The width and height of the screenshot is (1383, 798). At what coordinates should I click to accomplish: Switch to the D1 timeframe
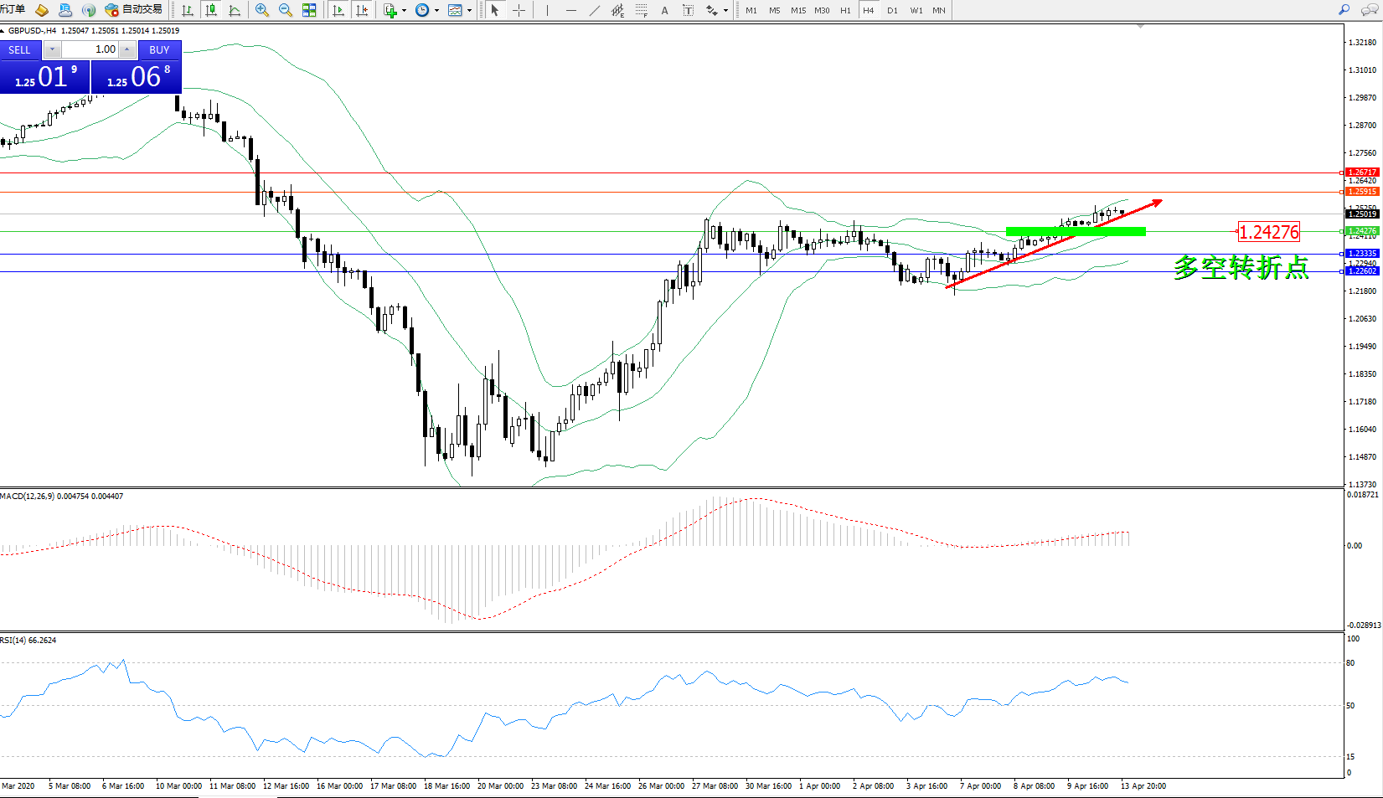(x=892, y=10)
